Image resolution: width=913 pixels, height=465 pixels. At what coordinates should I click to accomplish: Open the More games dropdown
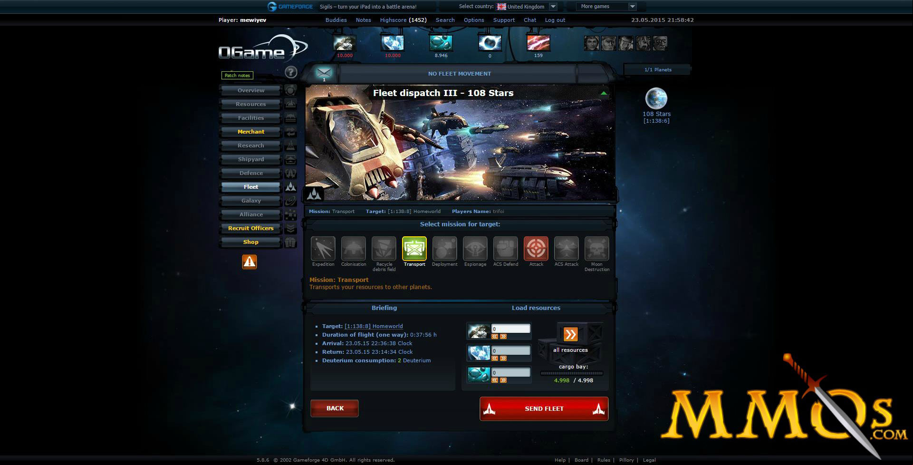click(x=606, y=7)
